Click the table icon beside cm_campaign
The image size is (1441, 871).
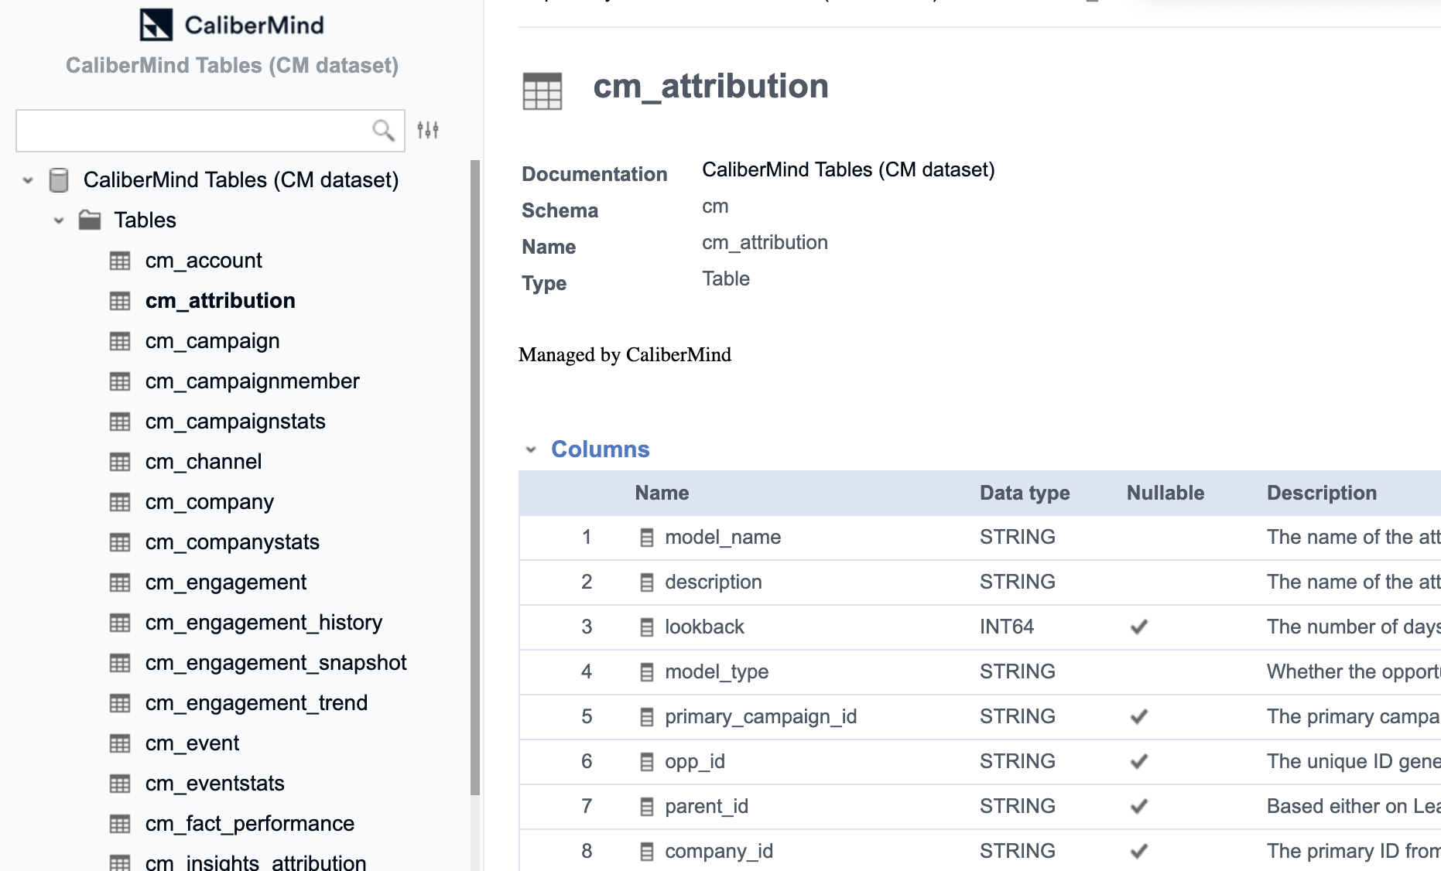click(x=120, y=341)
